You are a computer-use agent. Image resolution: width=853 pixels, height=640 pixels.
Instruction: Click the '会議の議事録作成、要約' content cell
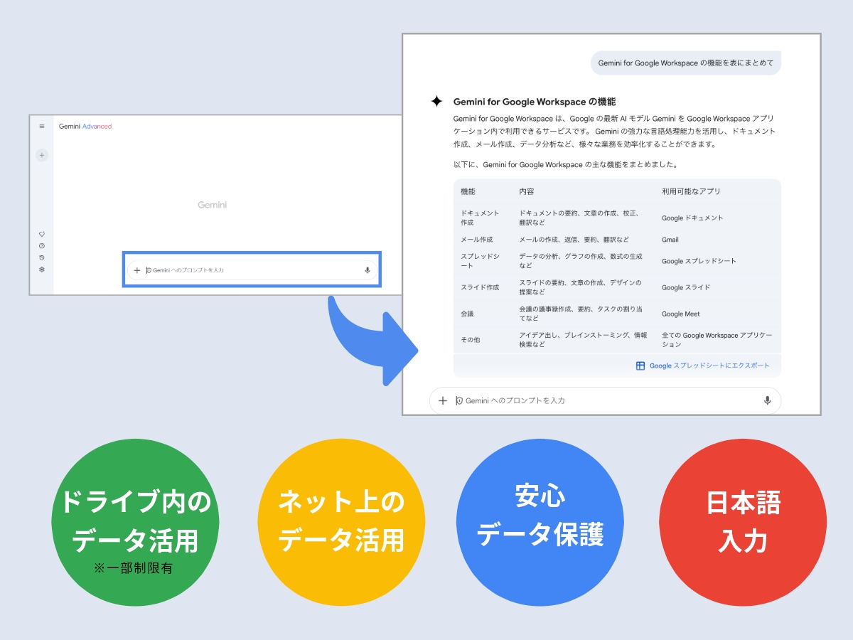[x=581, y=314]
